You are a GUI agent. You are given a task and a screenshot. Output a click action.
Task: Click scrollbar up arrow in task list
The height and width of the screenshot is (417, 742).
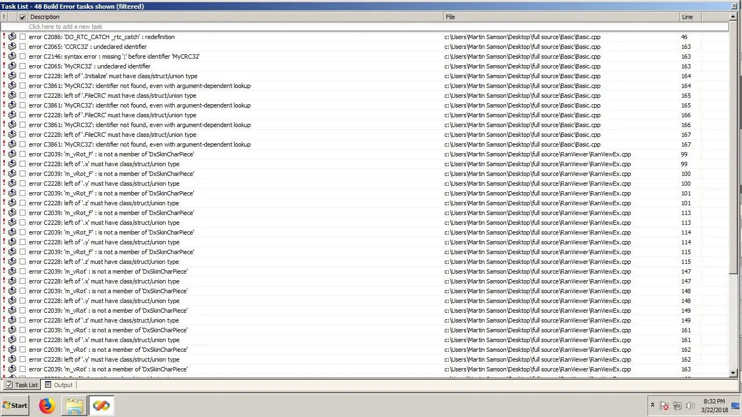[733, 17]
